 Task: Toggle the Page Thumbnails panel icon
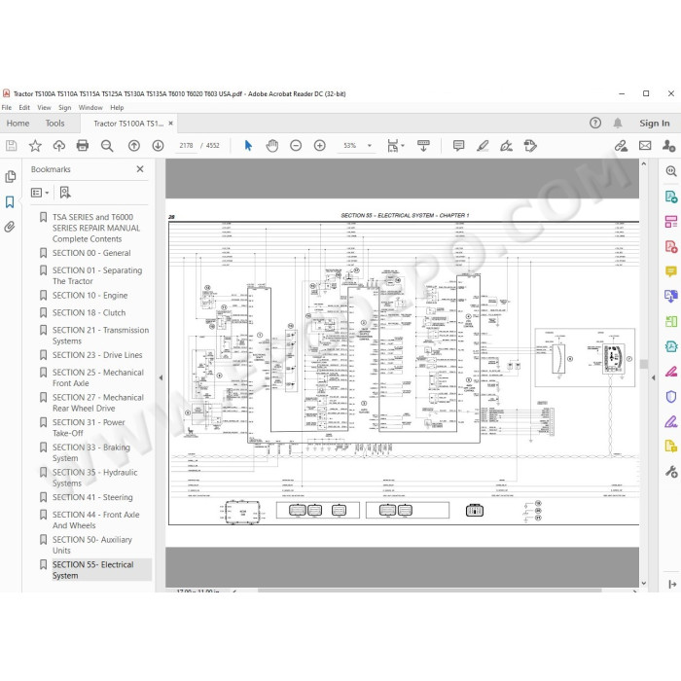point(11,177)
